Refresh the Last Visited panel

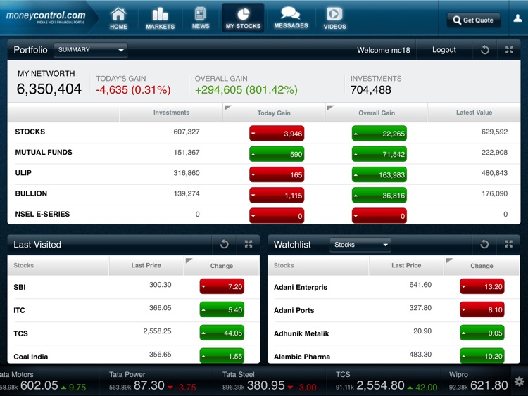click(x=225, y=244)
